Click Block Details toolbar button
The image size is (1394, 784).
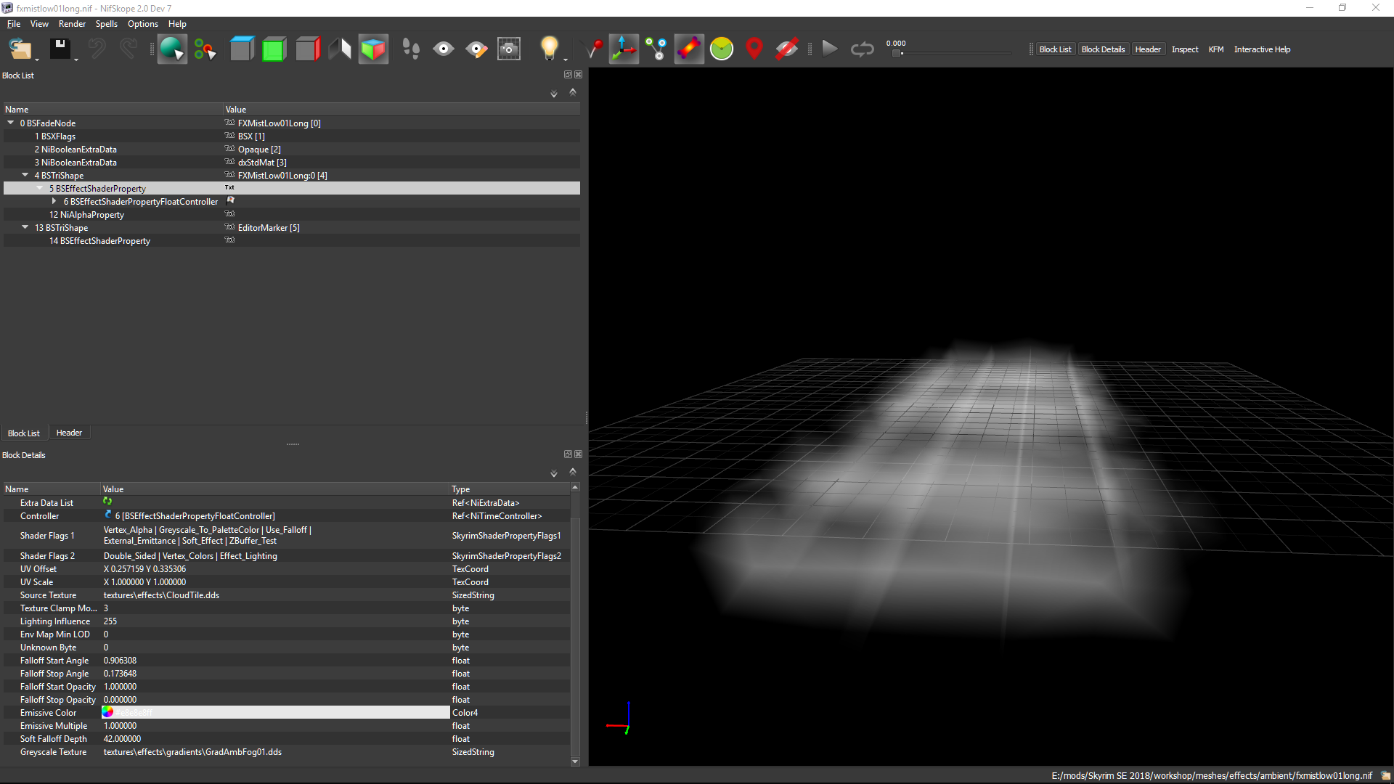click(x=1103, y=49)
